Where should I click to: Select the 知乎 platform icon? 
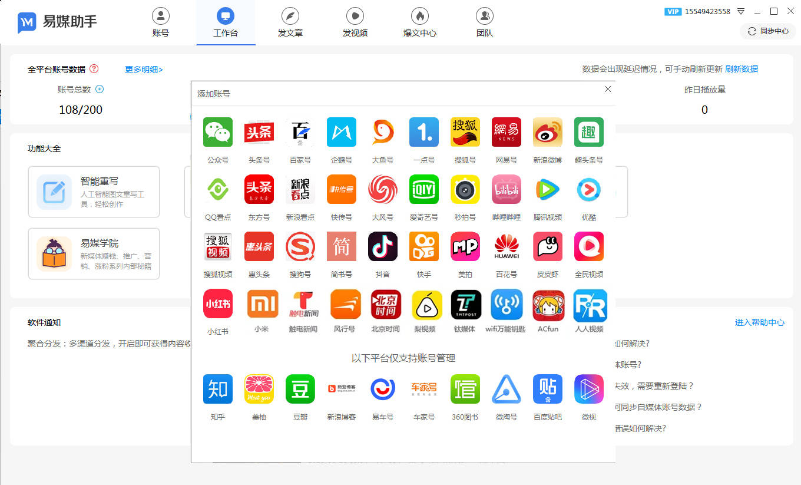tap(218, 389)
